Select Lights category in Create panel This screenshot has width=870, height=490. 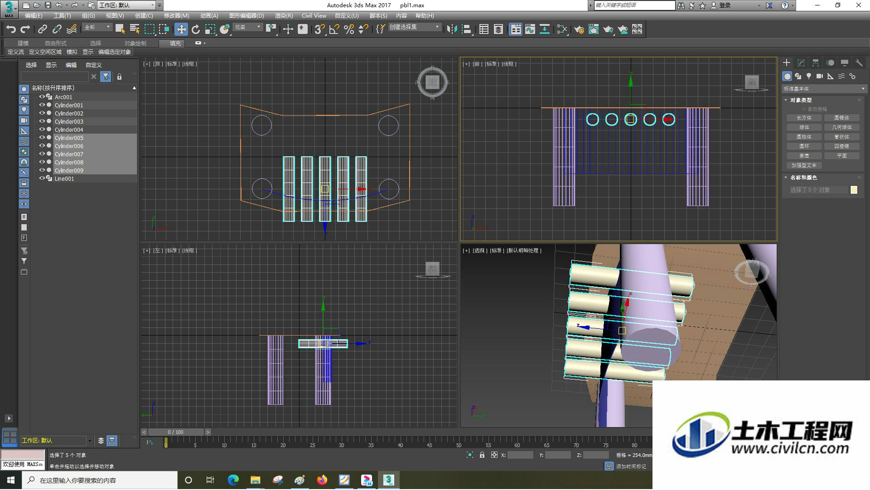pyautogui.click(x=809, y=76)
